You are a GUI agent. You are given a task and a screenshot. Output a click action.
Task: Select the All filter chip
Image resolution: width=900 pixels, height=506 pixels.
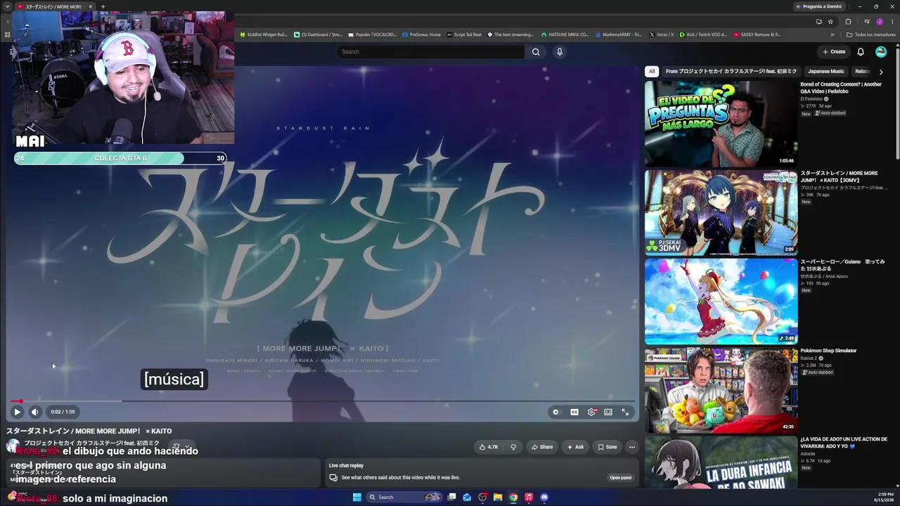pos(652,71)
